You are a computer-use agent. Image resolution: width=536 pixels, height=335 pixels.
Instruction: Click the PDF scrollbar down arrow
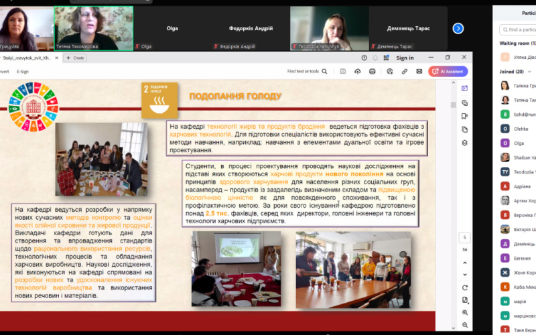coord(454,328)
